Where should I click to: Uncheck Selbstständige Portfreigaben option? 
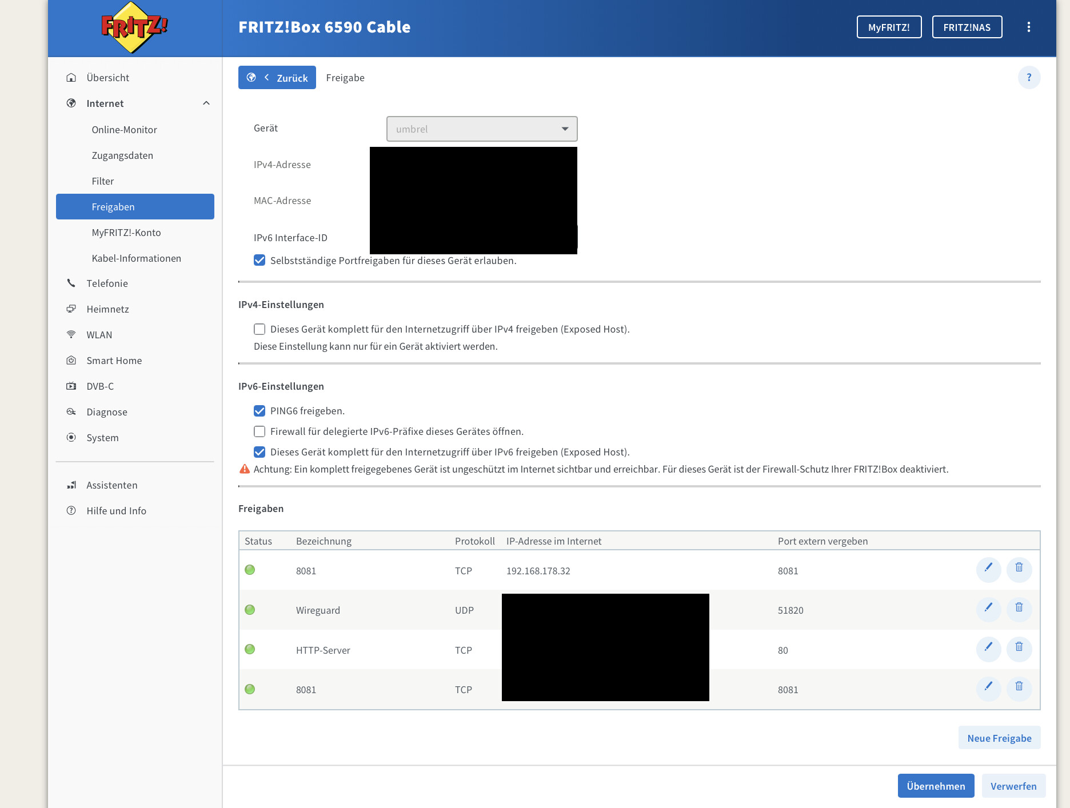click(x=259, y=261)
